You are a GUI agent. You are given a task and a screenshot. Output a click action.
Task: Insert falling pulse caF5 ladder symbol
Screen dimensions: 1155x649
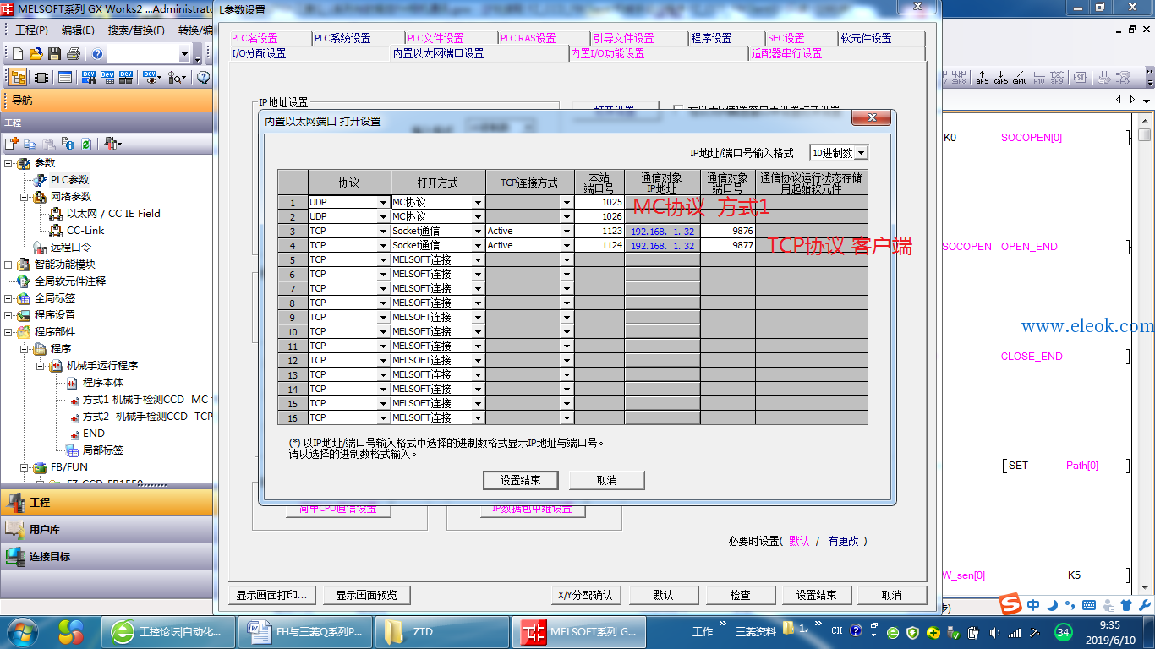click(1001, 78)
